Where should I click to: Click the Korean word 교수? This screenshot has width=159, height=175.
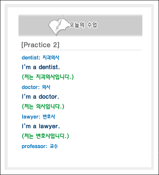pos(54,146)
